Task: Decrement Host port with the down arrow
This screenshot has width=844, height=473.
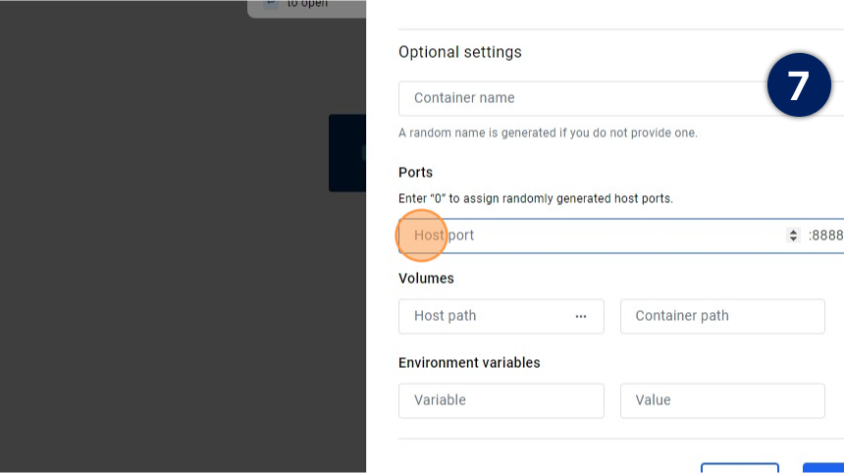Action: click(793, 239)
